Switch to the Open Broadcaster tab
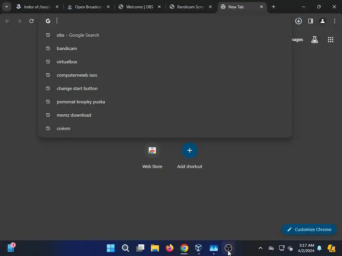342x256 pixels. click(x=88, y=7)
